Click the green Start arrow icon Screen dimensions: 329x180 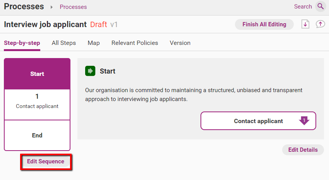(x=90, y=71)
